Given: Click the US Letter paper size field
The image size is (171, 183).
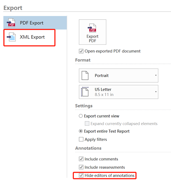Looking at the screenshot, I should click(x=119, y=92).
